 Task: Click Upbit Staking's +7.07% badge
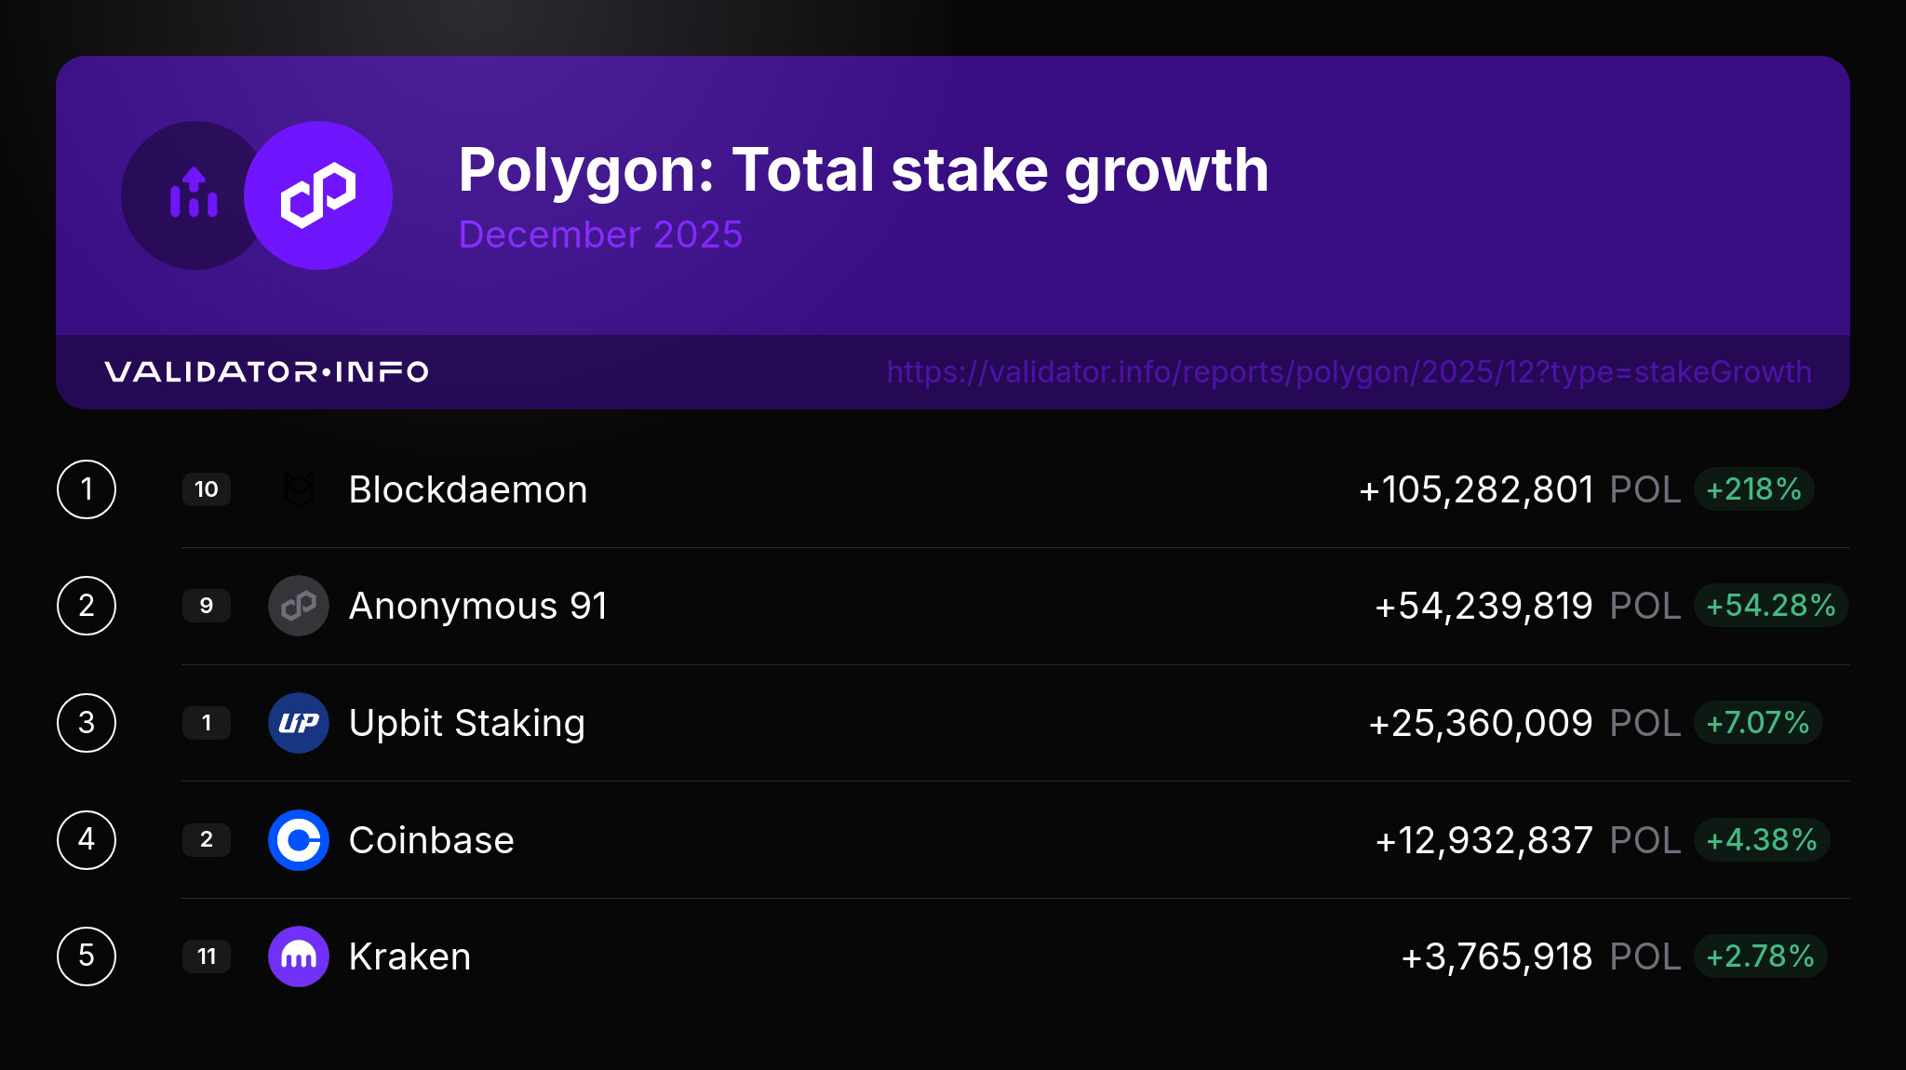1757,723
